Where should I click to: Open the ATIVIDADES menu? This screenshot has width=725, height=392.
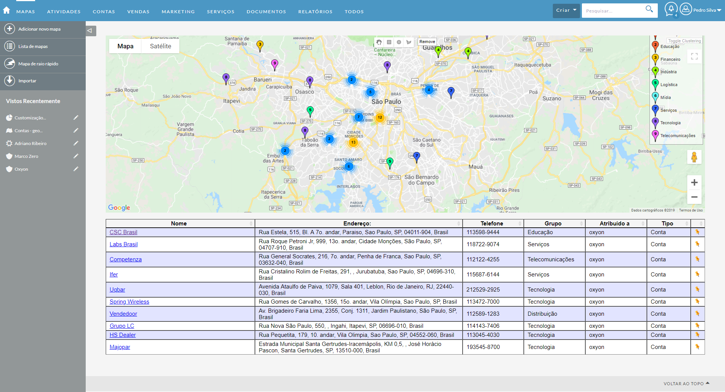64,12
